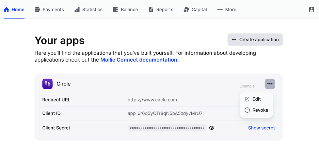Click the Reports document icon
The width and height of the screenshot is (319, 146).
click(151, 10)
